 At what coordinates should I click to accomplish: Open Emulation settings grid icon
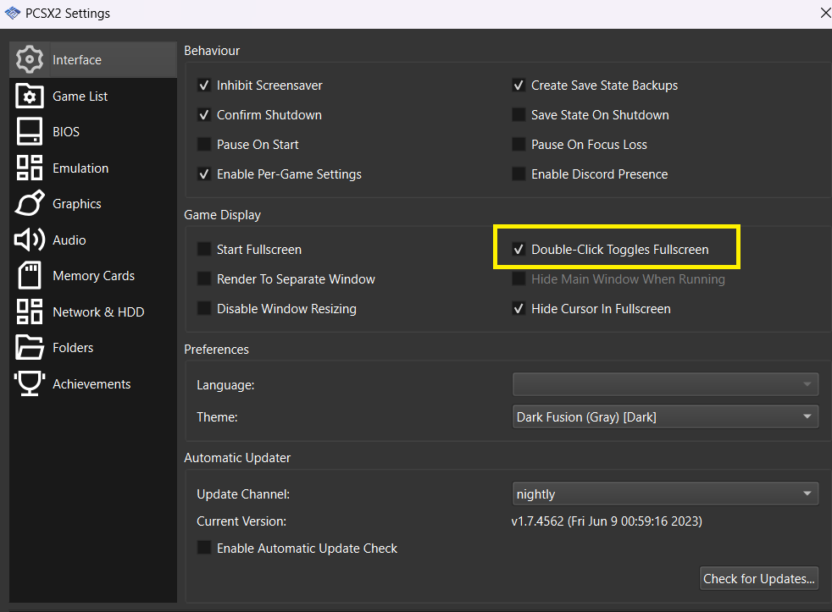(30, 168)
